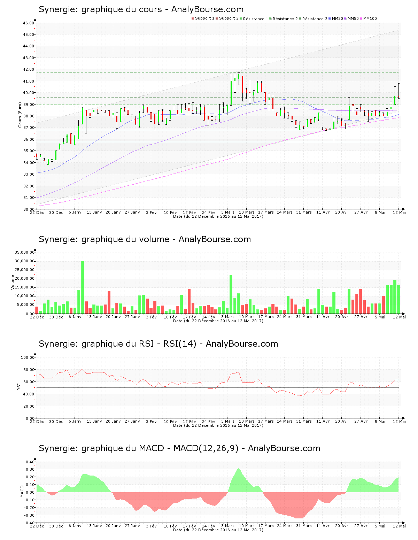The width and height of the screenshot is (418, 540).
Task: Click '3 Mars' under the volume chart
Action: pos(228,317)
